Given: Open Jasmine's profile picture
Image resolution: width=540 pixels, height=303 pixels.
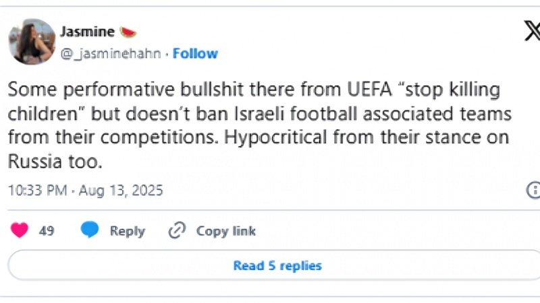Looking at the screenshot, I should 32,42.
